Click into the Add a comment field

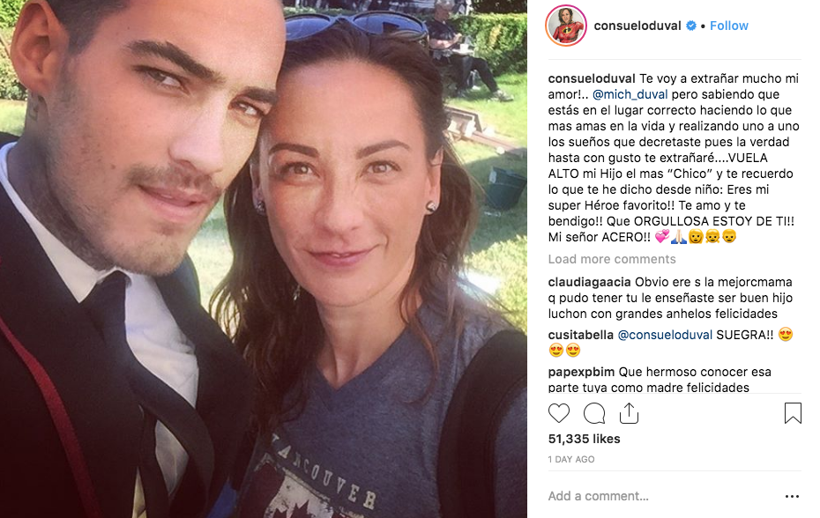[661, 496]
